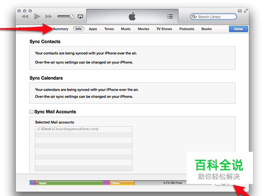This screenshot has height=196, width=265.
Task: Click the Apple logo in status display
Action: pos(132,16)
